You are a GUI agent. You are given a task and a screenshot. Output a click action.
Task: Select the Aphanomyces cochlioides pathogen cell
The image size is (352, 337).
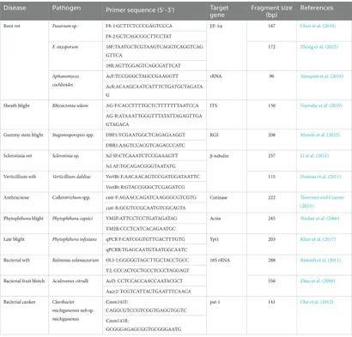click(x=65, y=81)
